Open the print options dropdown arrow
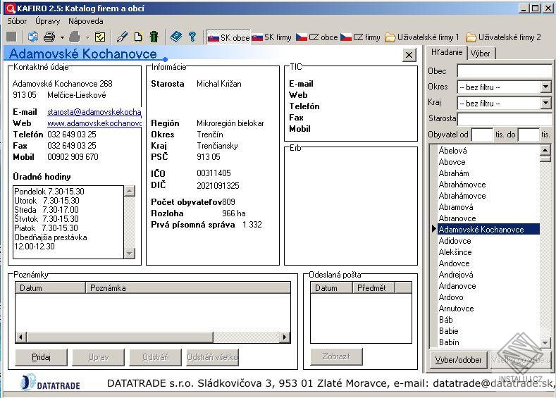Viewport: 556px width, 398px height. pyautogui.click(x=62, y=37)
